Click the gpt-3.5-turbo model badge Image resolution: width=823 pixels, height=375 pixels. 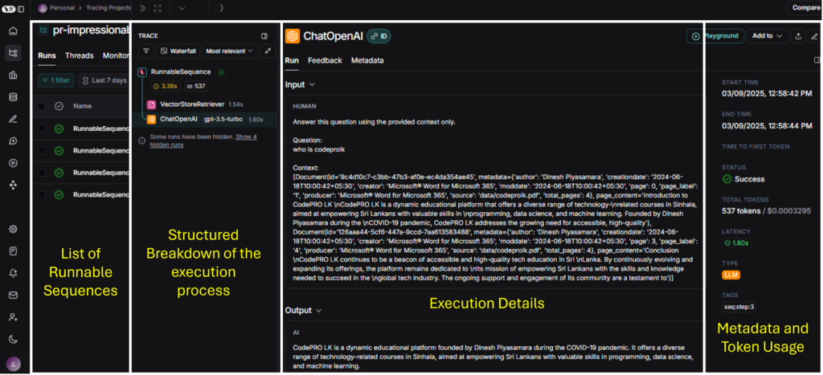[x=223, y=119]
